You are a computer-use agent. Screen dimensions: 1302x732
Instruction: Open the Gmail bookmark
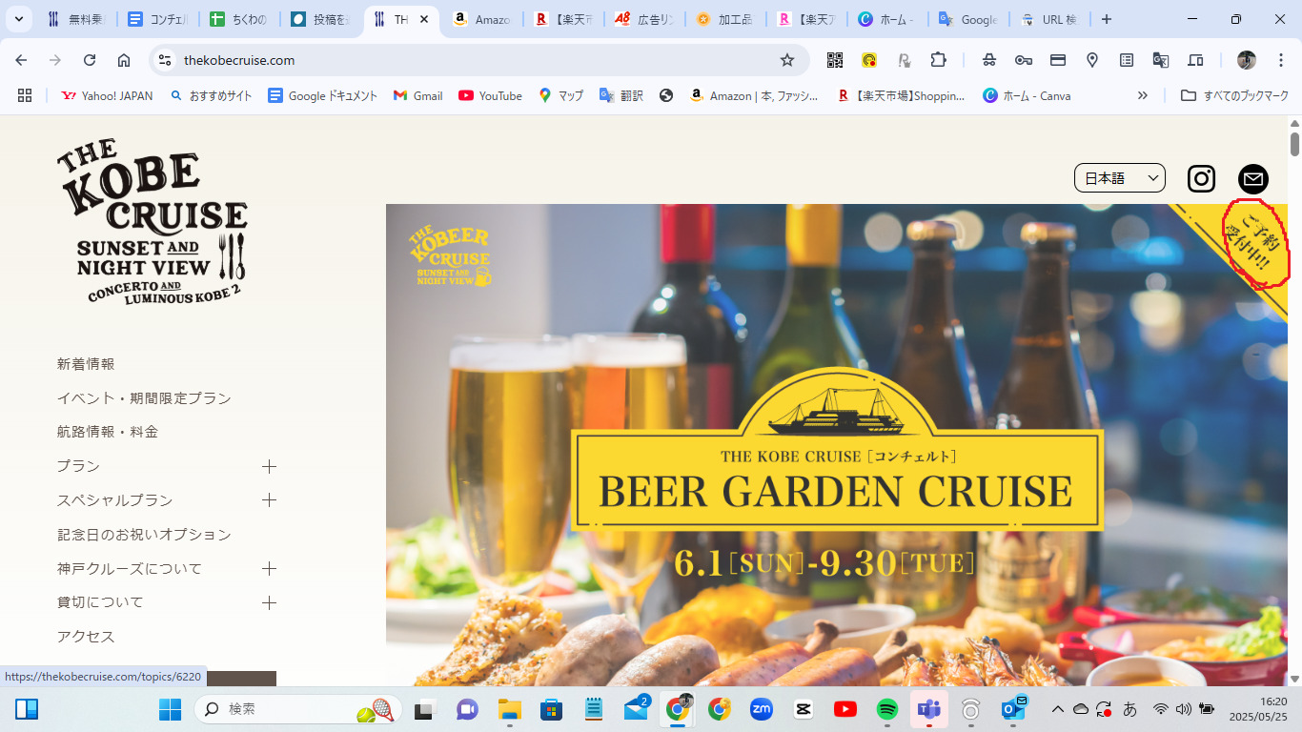[x=418, y=95]
